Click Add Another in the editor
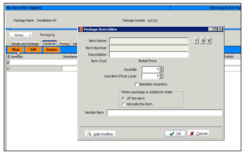246x155 pixels. (x=100, y=134)
